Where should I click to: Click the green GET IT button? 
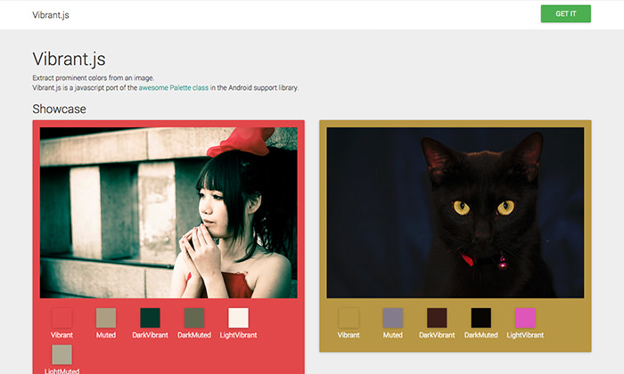tap(565, 14)
